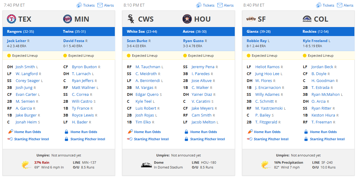This screenshot has width=358, height=179.
Task: Click the Rockies team name in blue bar
Action: click(309, 32)
